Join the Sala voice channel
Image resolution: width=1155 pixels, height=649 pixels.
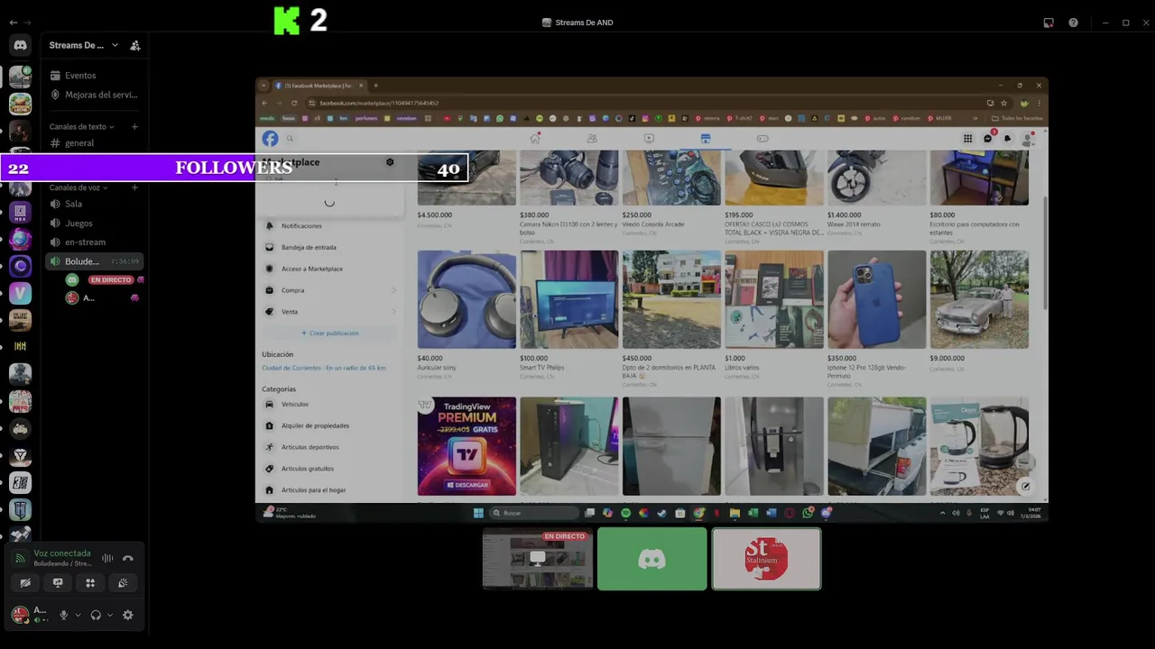click(94, 204)
